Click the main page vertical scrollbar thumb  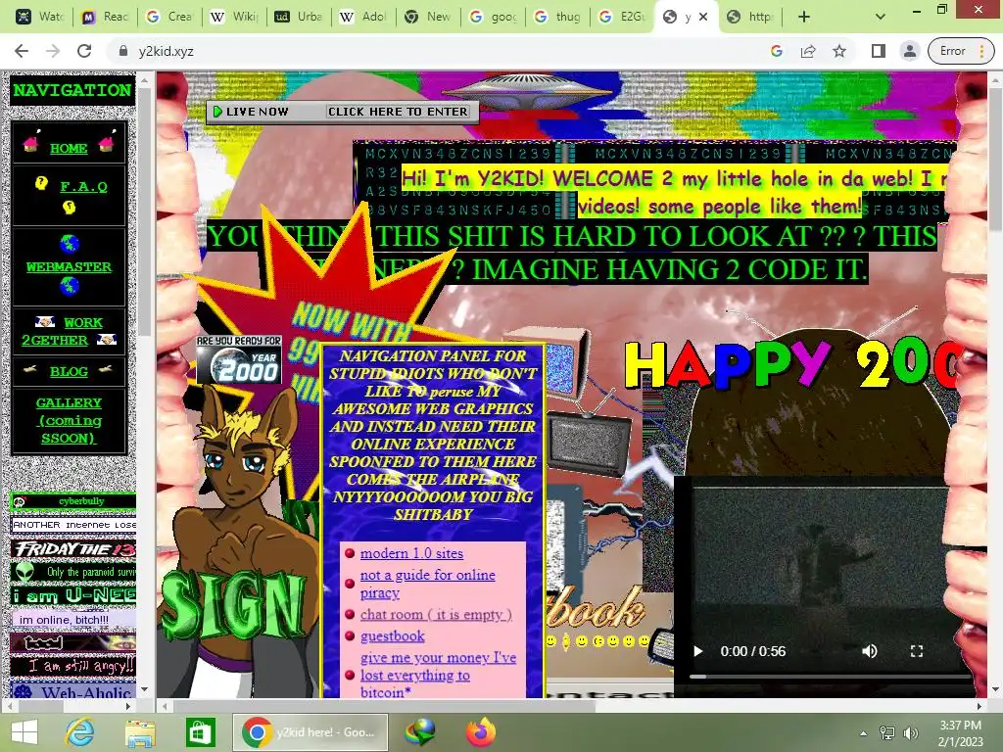[x=995, y=158]
